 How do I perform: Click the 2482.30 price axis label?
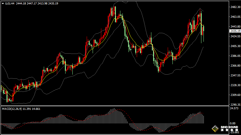point(235,7)
